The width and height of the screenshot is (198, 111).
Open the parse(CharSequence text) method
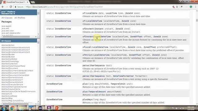click(x=86, y=65)
